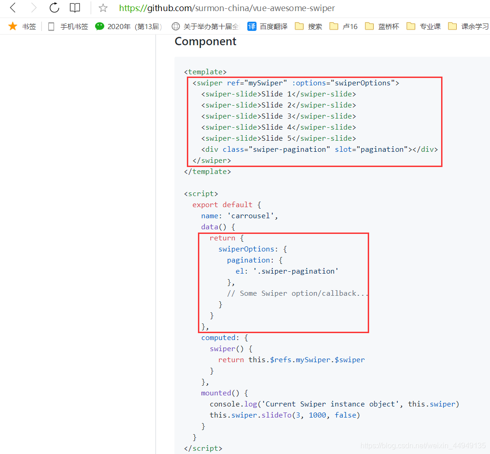Click the opening <script> tag
This screenshot has width=490, height=454.
(x=201, y=194)
